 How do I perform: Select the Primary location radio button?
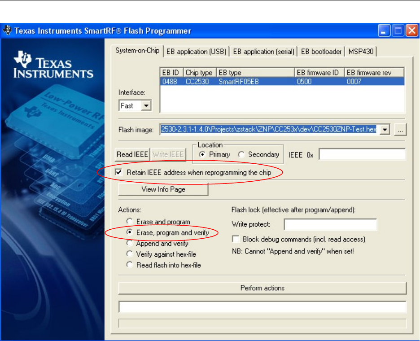coord(202,154)
